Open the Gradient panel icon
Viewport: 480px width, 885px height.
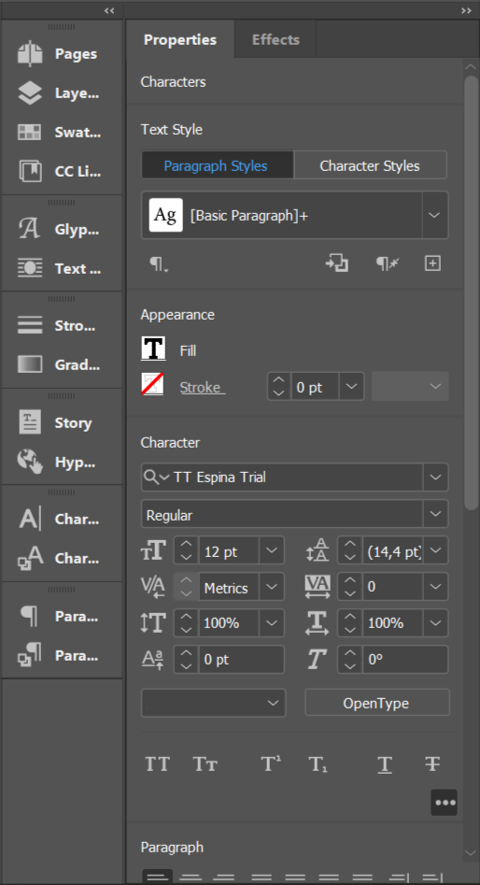click(x=30, y=364)
